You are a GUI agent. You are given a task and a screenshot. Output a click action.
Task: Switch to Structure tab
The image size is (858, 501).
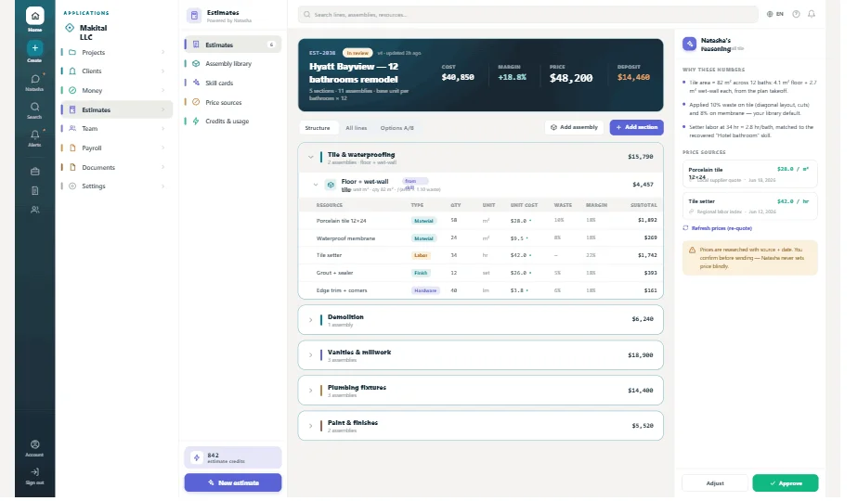(318, 128)
